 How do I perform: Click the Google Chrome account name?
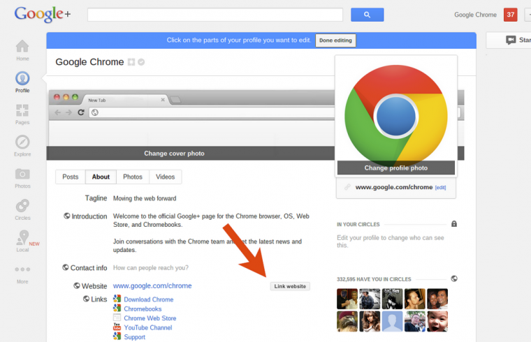click(x=475, y=15)
